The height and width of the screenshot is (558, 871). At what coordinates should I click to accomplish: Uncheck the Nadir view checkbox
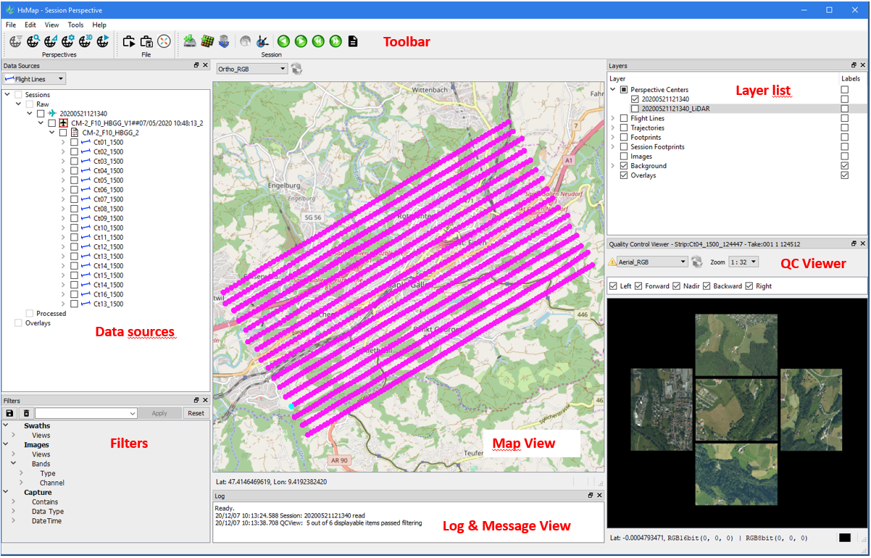click(x=677, y=286)
